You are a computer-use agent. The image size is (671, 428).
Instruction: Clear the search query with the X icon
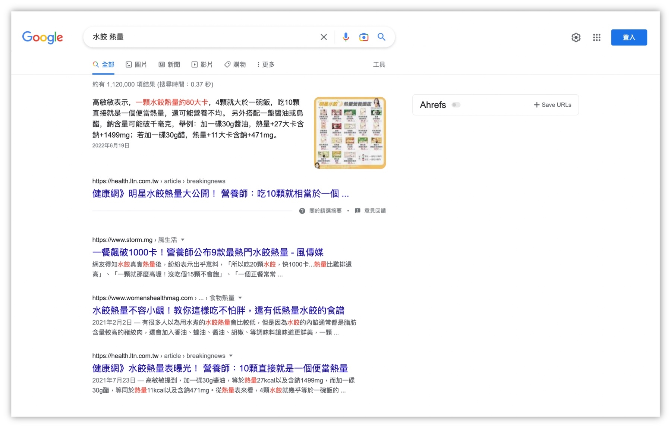(x=324, y=37)
